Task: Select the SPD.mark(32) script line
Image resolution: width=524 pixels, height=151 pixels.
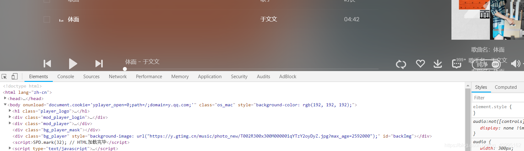Action: (x=71, y=142)
